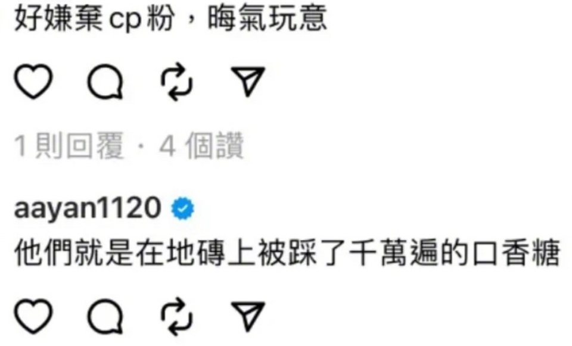Repost aayan1120's reply about 口香糖
The image size is (572, 346).
[177, 316]
